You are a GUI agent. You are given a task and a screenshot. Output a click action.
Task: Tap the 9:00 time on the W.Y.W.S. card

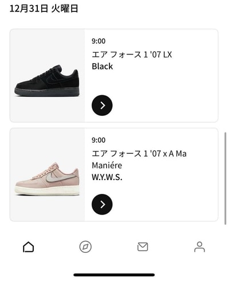pos(99,140)
